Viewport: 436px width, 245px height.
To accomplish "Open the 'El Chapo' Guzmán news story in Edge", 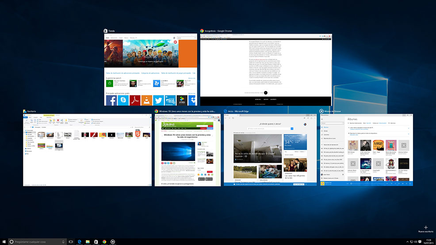I will click(257, 148).
